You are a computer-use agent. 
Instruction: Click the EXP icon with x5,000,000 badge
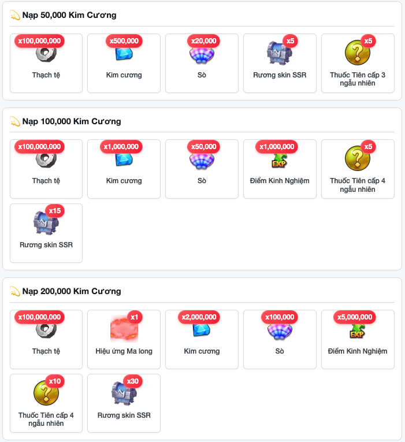click(358, 331)
